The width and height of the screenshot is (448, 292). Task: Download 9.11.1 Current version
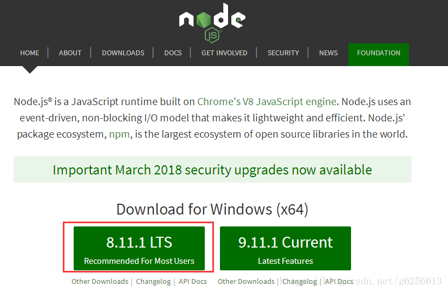coord(285,248)
